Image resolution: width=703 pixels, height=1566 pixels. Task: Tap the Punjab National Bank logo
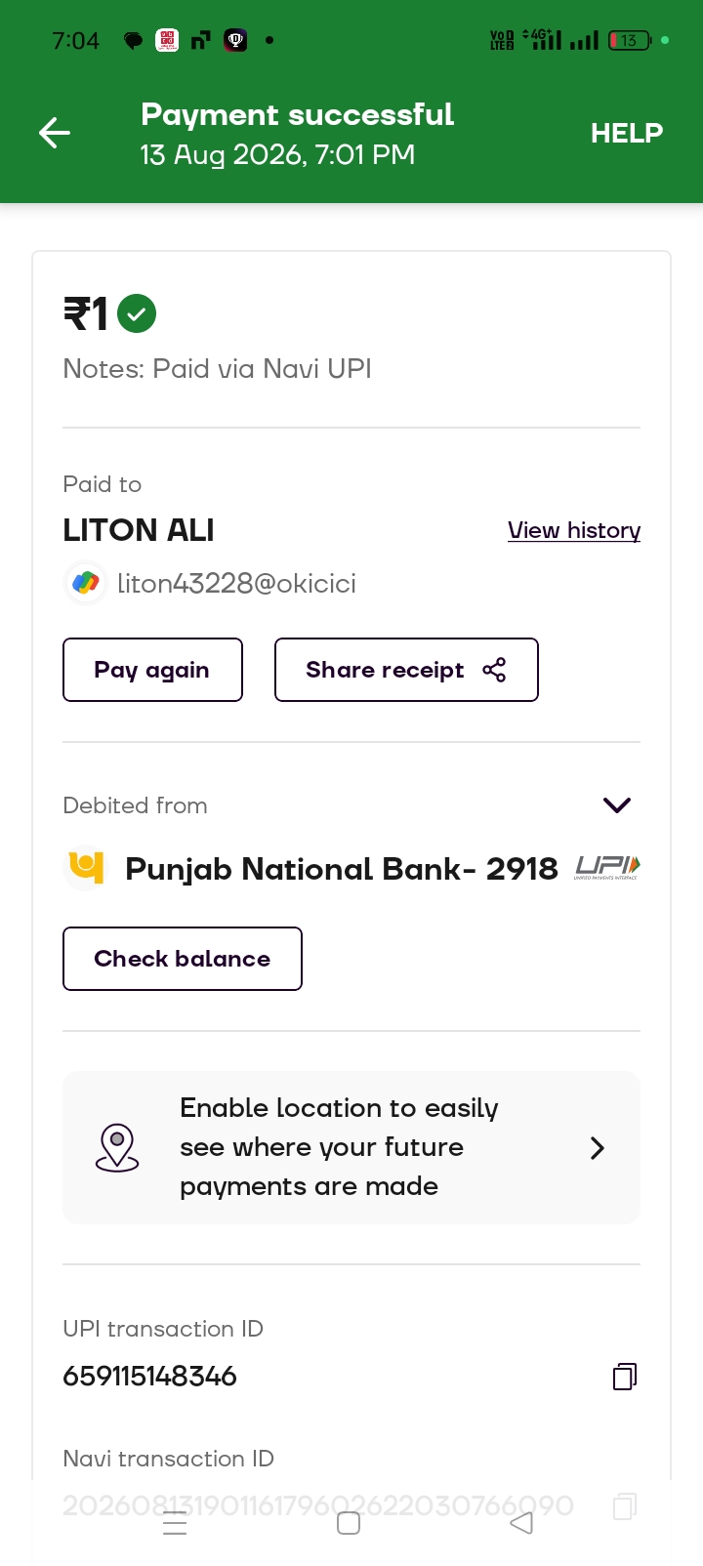[x=86, y=868]
